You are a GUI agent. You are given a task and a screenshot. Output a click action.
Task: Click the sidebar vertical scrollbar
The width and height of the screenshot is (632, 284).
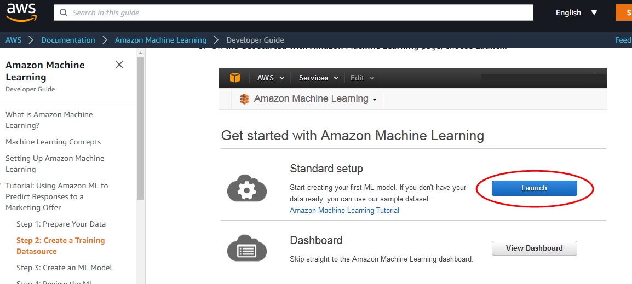pos(140,126)
